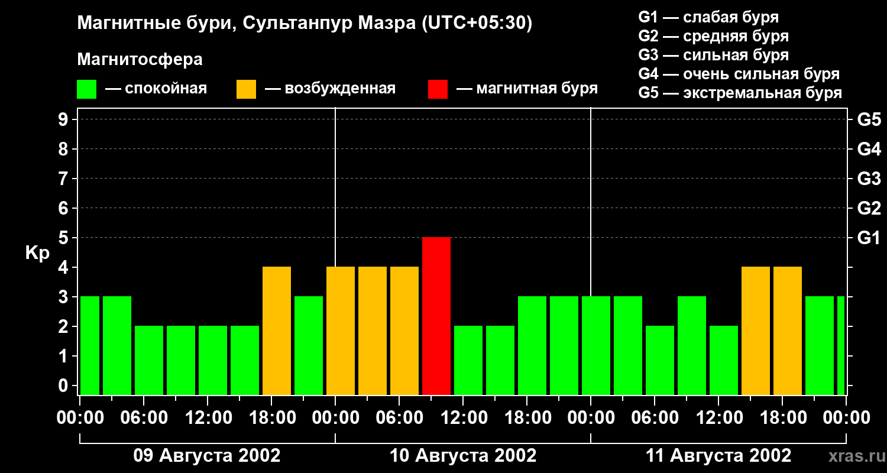The height and width of the screenshot is (473, 887).
Task: Click the Kp axis value 3
Action: tap(64, 297)
